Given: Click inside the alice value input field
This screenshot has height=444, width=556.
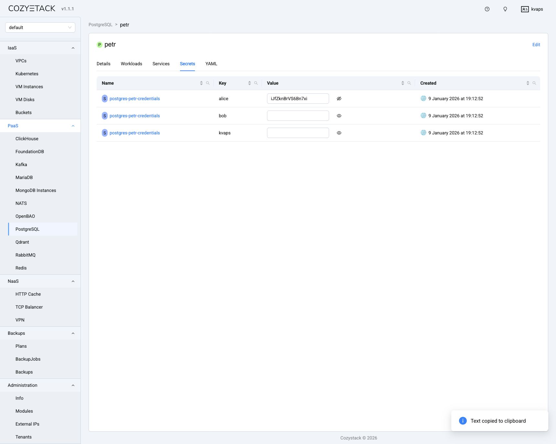Looking at the screenshot, I should pos(297,99).
